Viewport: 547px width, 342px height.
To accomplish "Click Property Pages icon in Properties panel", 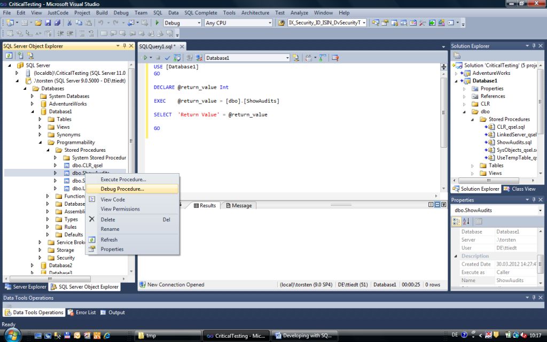I will point(479,221).
